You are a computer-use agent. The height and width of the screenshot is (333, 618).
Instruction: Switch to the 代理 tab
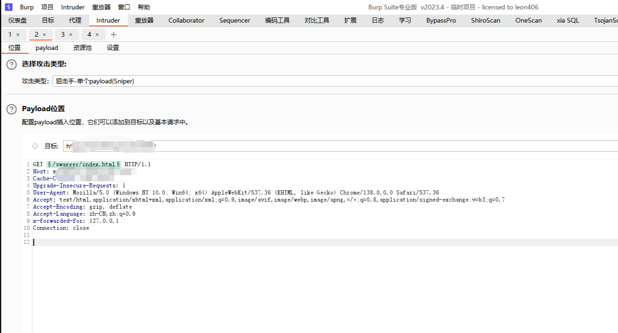[x=75, y=20]
